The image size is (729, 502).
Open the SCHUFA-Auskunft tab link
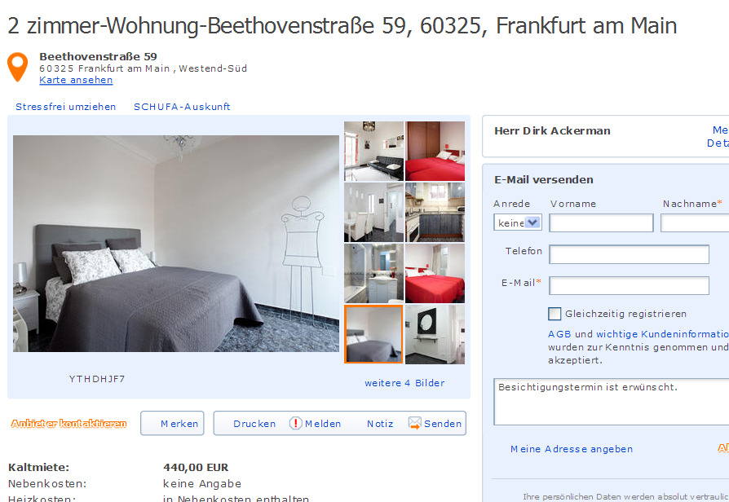click(x=182, y=107)
